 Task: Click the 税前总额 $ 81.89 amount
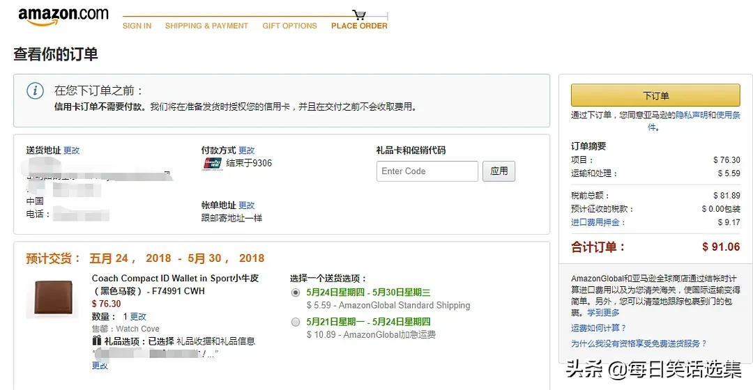click(x=727, y=195)
